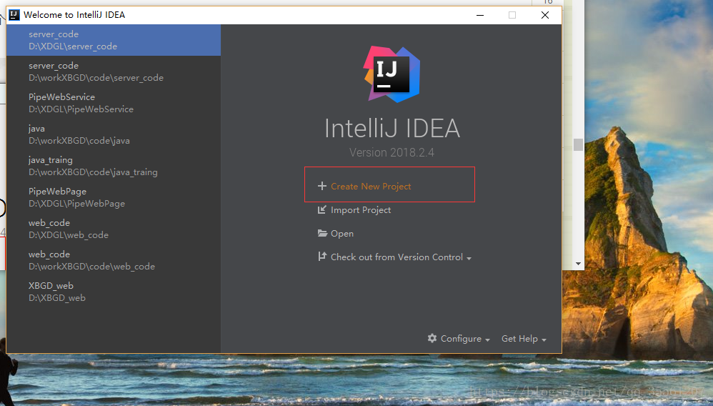Open recent project server_code in D:\XDGL

(114, 40)
